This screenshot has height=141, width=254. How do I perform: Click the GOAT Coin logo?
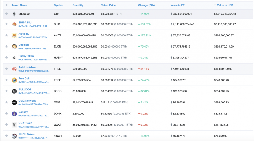tap(14, 125)
